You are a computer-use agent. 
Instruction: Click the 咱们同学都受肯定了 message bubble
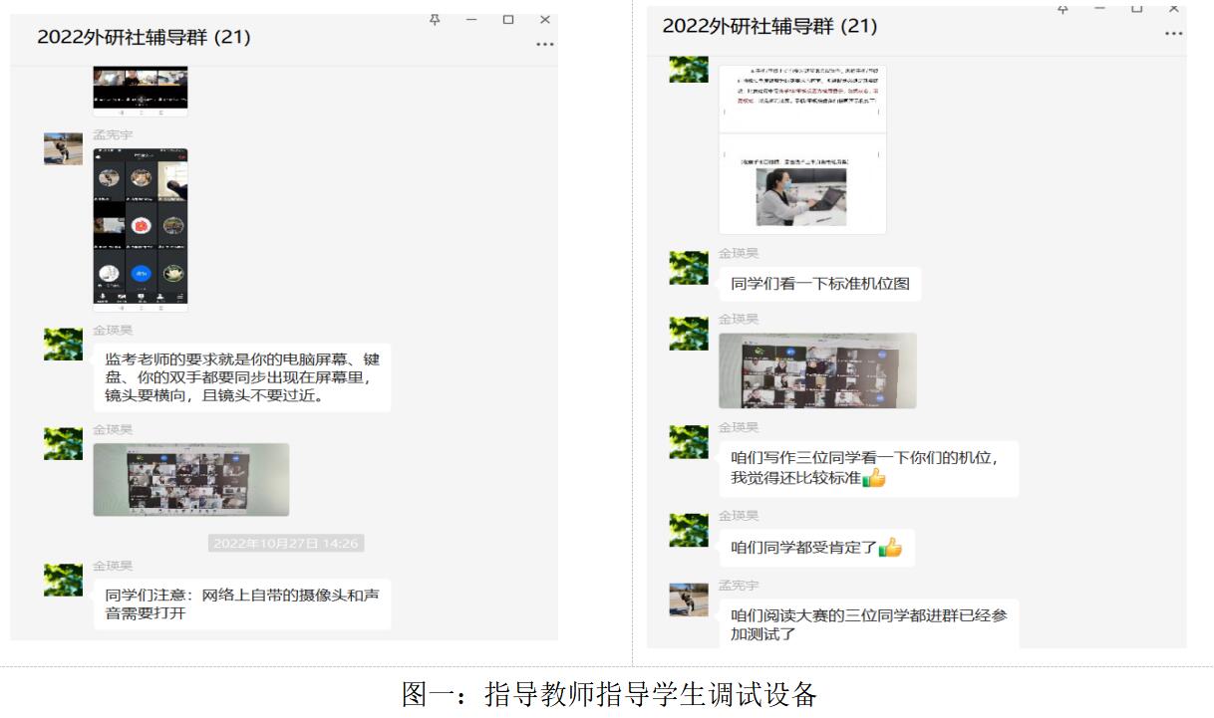816,548
